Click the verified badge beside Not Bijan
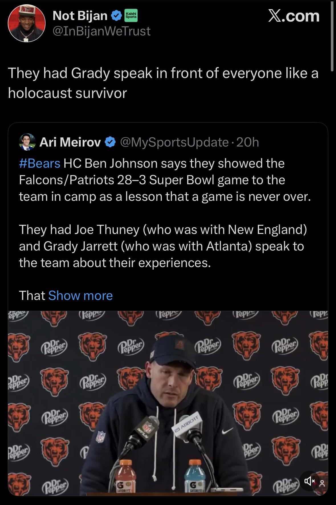Screen dimensions: 336x505 pos(116,16)
